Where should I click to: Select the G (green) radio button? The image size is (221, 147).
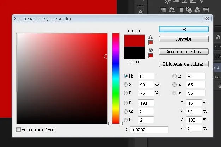tap(126, 111)
